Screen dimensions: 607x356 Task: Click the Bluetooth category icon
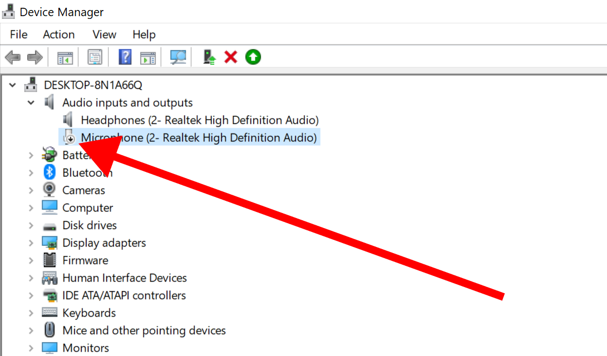[50, 172]
